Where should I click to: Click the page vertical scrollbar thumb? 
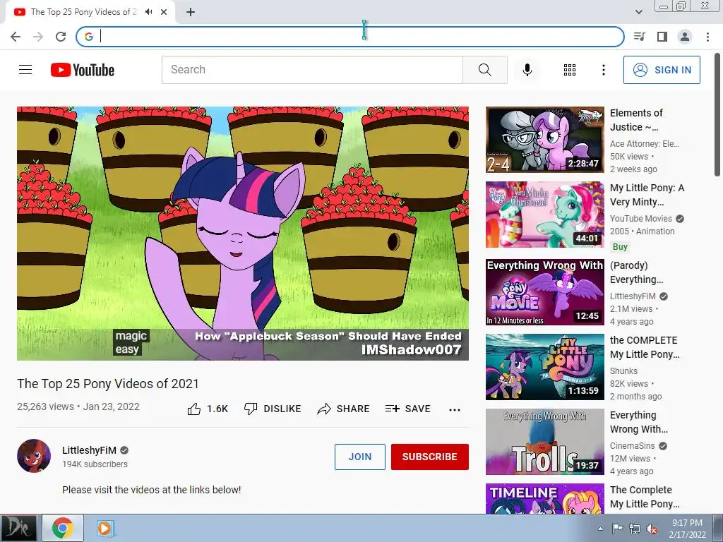[717, 114]
